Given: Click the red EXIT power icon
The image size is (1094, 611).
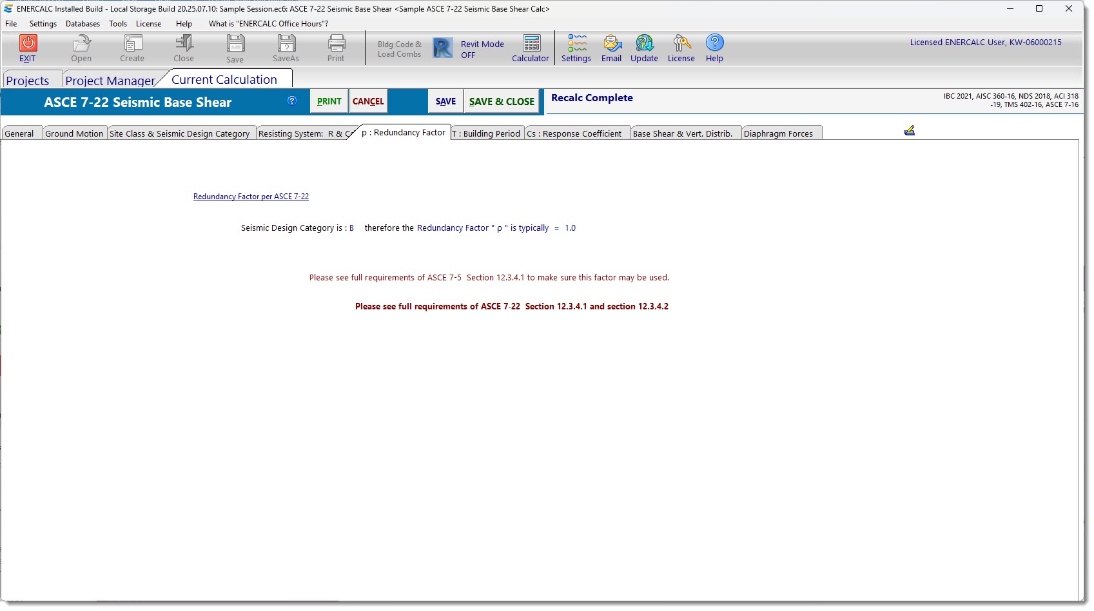Looking at the screenshot, I should 28,43.
